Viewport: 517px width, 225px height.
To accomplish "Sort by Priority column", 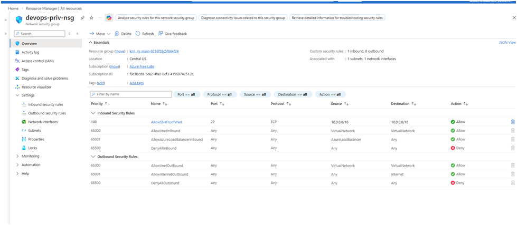I will tap(100, 104).
